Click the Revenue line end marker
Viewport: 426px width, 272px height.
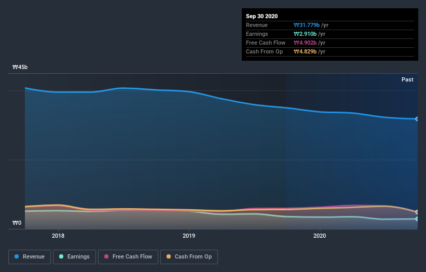tap(417, 119)
